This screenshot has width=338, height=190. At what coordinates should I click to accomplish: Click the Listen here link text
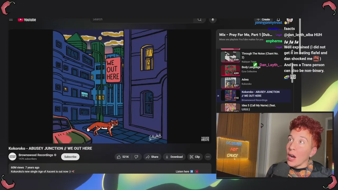tap(182, 172)
